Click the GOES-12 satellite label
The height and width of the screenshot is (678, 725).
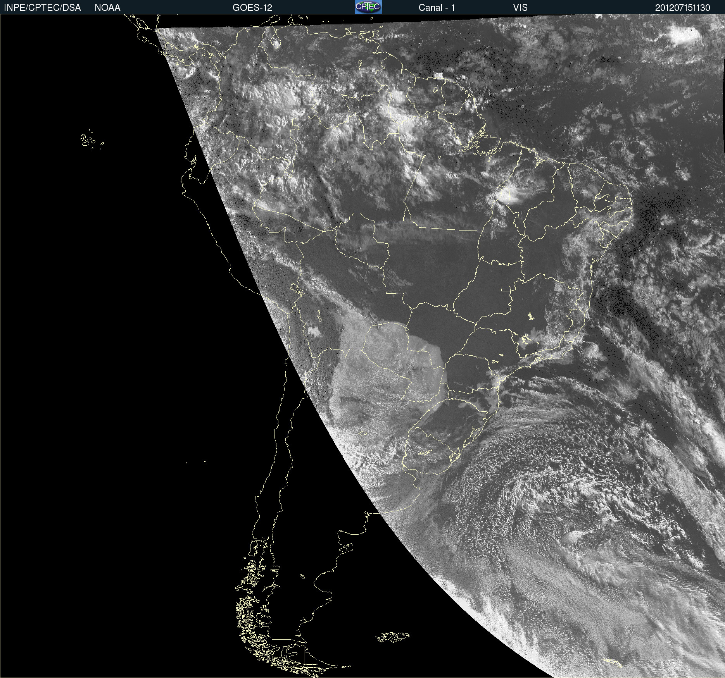tap(252, 8)
